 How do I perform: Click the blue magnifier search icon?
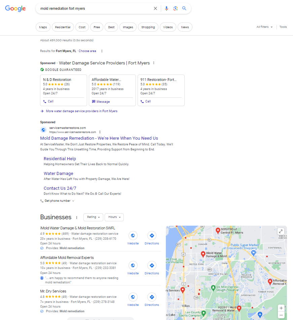(184, 8)
